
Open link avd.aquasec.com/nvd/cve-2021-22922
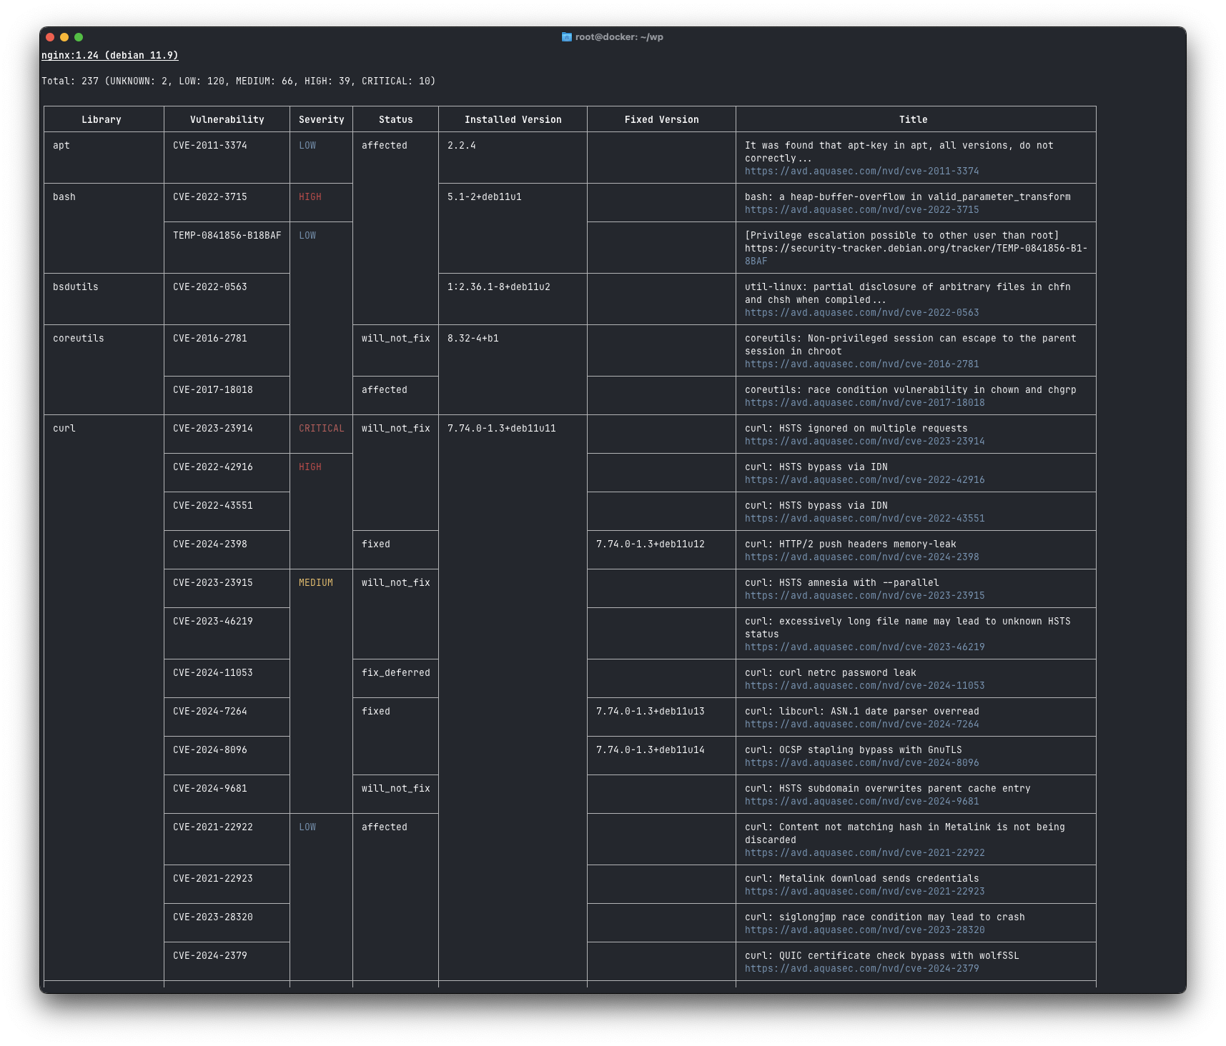[865, 853]
